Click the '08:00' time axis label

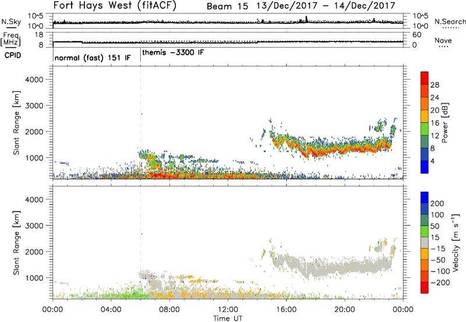coord(170,310)
